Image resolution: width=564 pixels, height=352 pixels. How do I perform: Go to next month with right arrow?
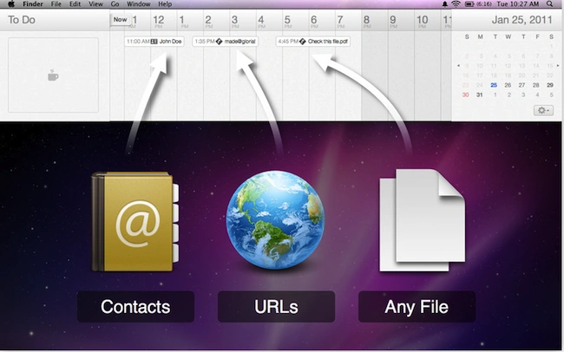click(558, 66)
